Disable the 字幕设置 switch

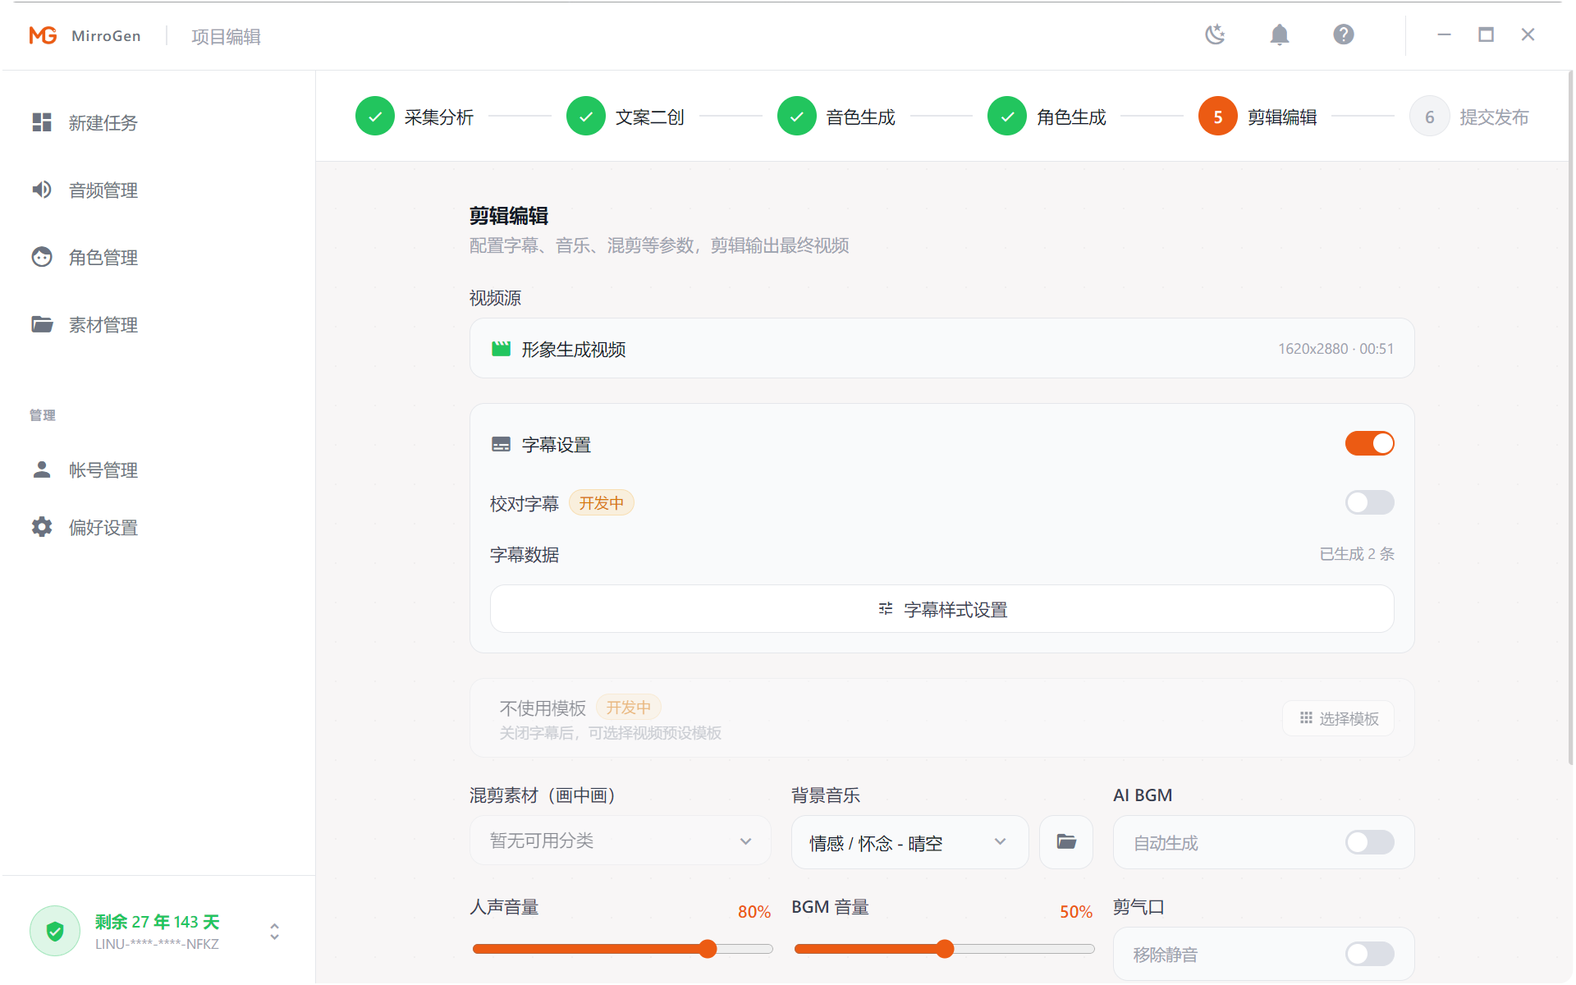[x=1368, y=442]
